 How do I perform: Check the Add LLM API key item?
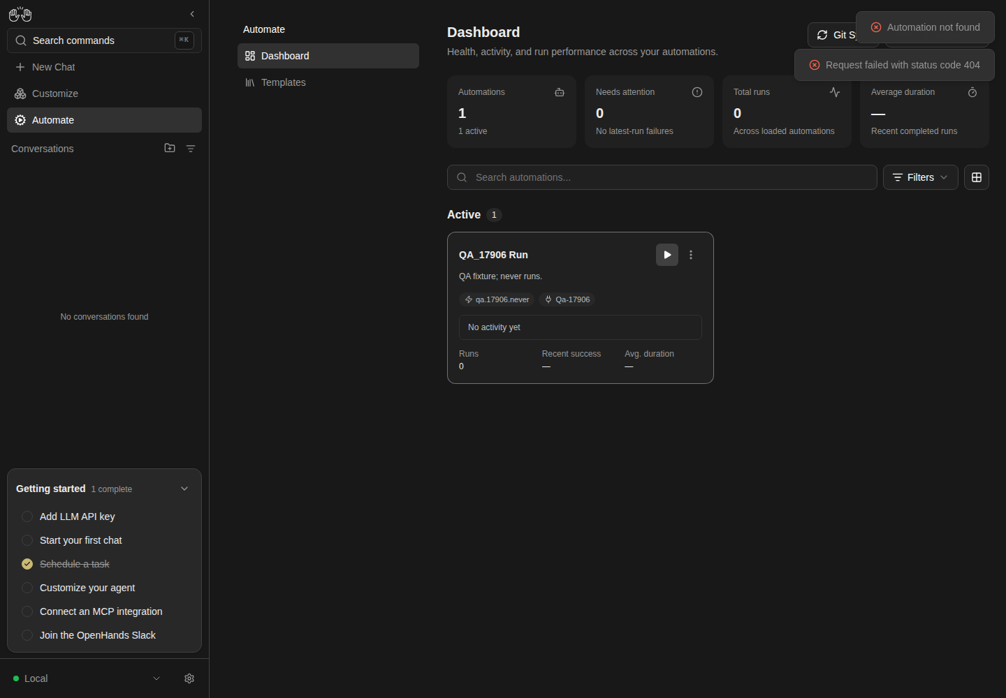[27, 517]
